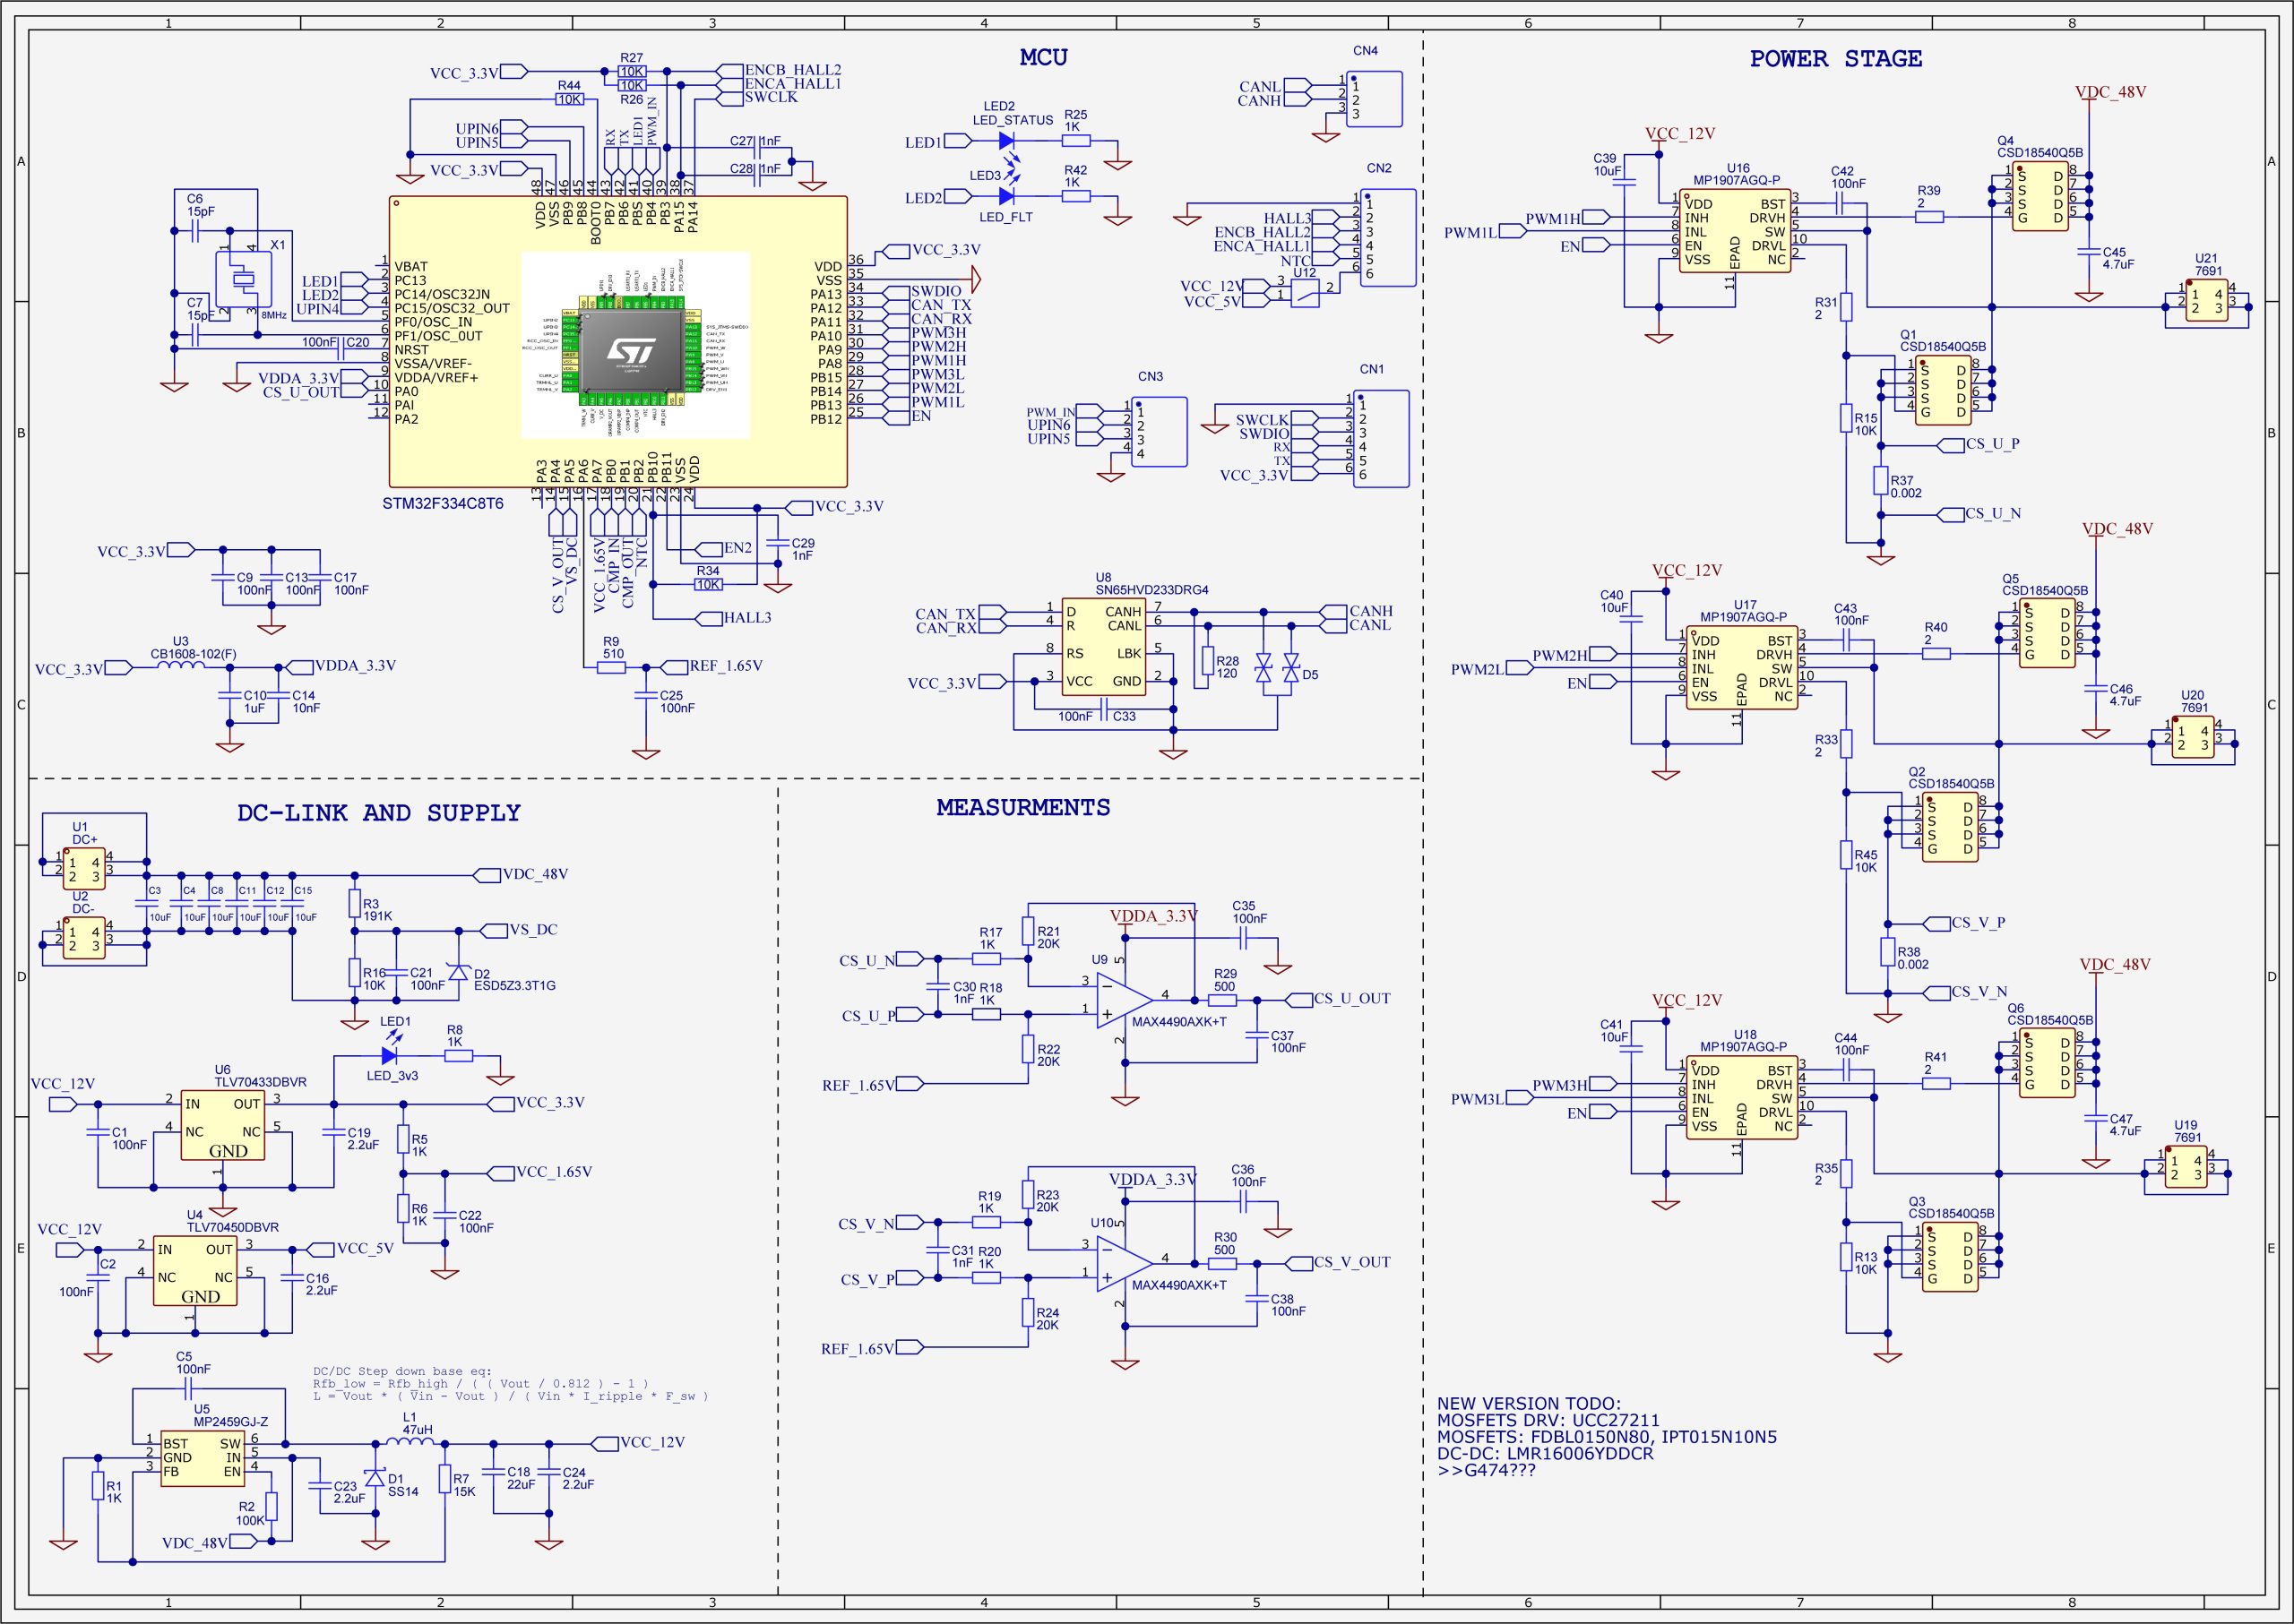Click the LED1 LED_3v3 diode symbol

pos(390,1055)
